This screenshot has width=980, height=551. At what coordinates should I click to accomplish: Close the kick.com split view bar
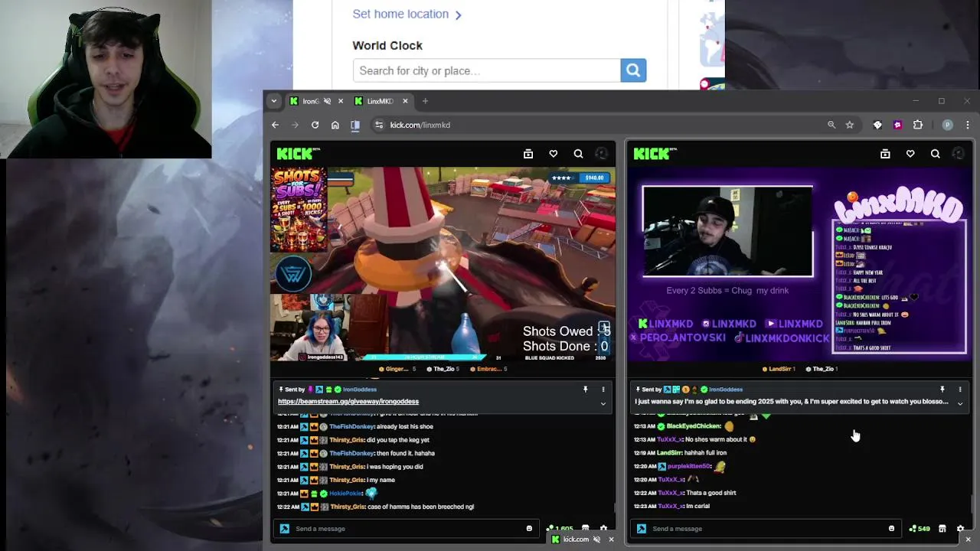pos(611,540)
